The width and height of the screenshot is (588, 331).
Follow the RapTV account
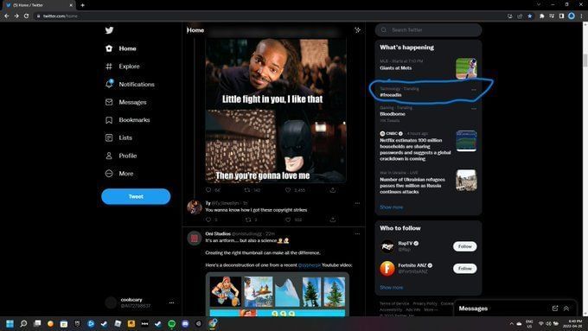pos(464,246)
